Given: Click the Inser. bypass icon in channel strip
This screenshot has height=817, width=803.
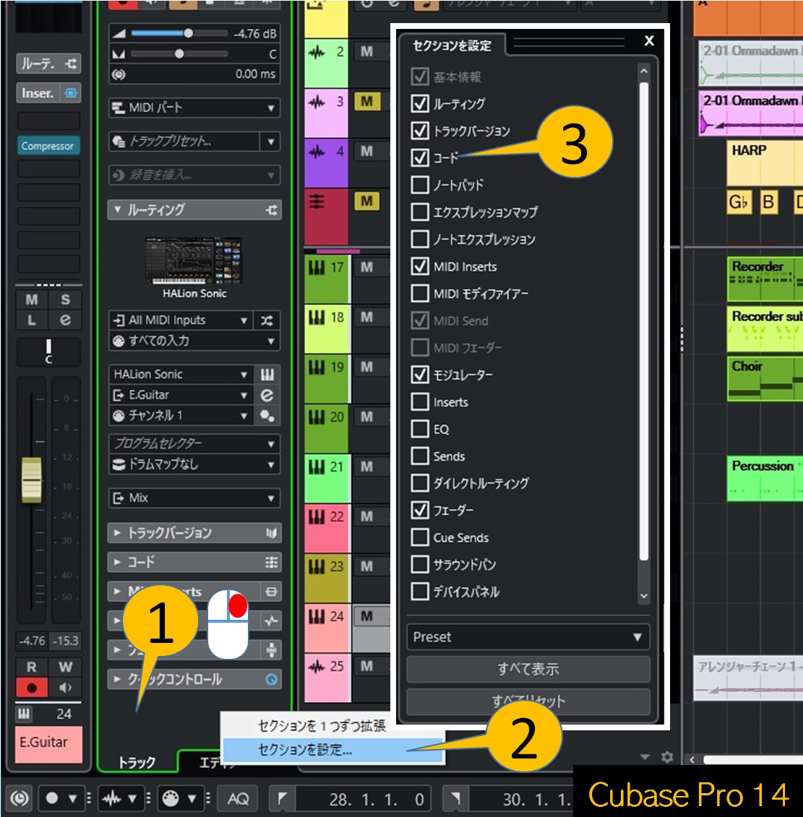Looking at the screenshot, I should click(70, 93).
